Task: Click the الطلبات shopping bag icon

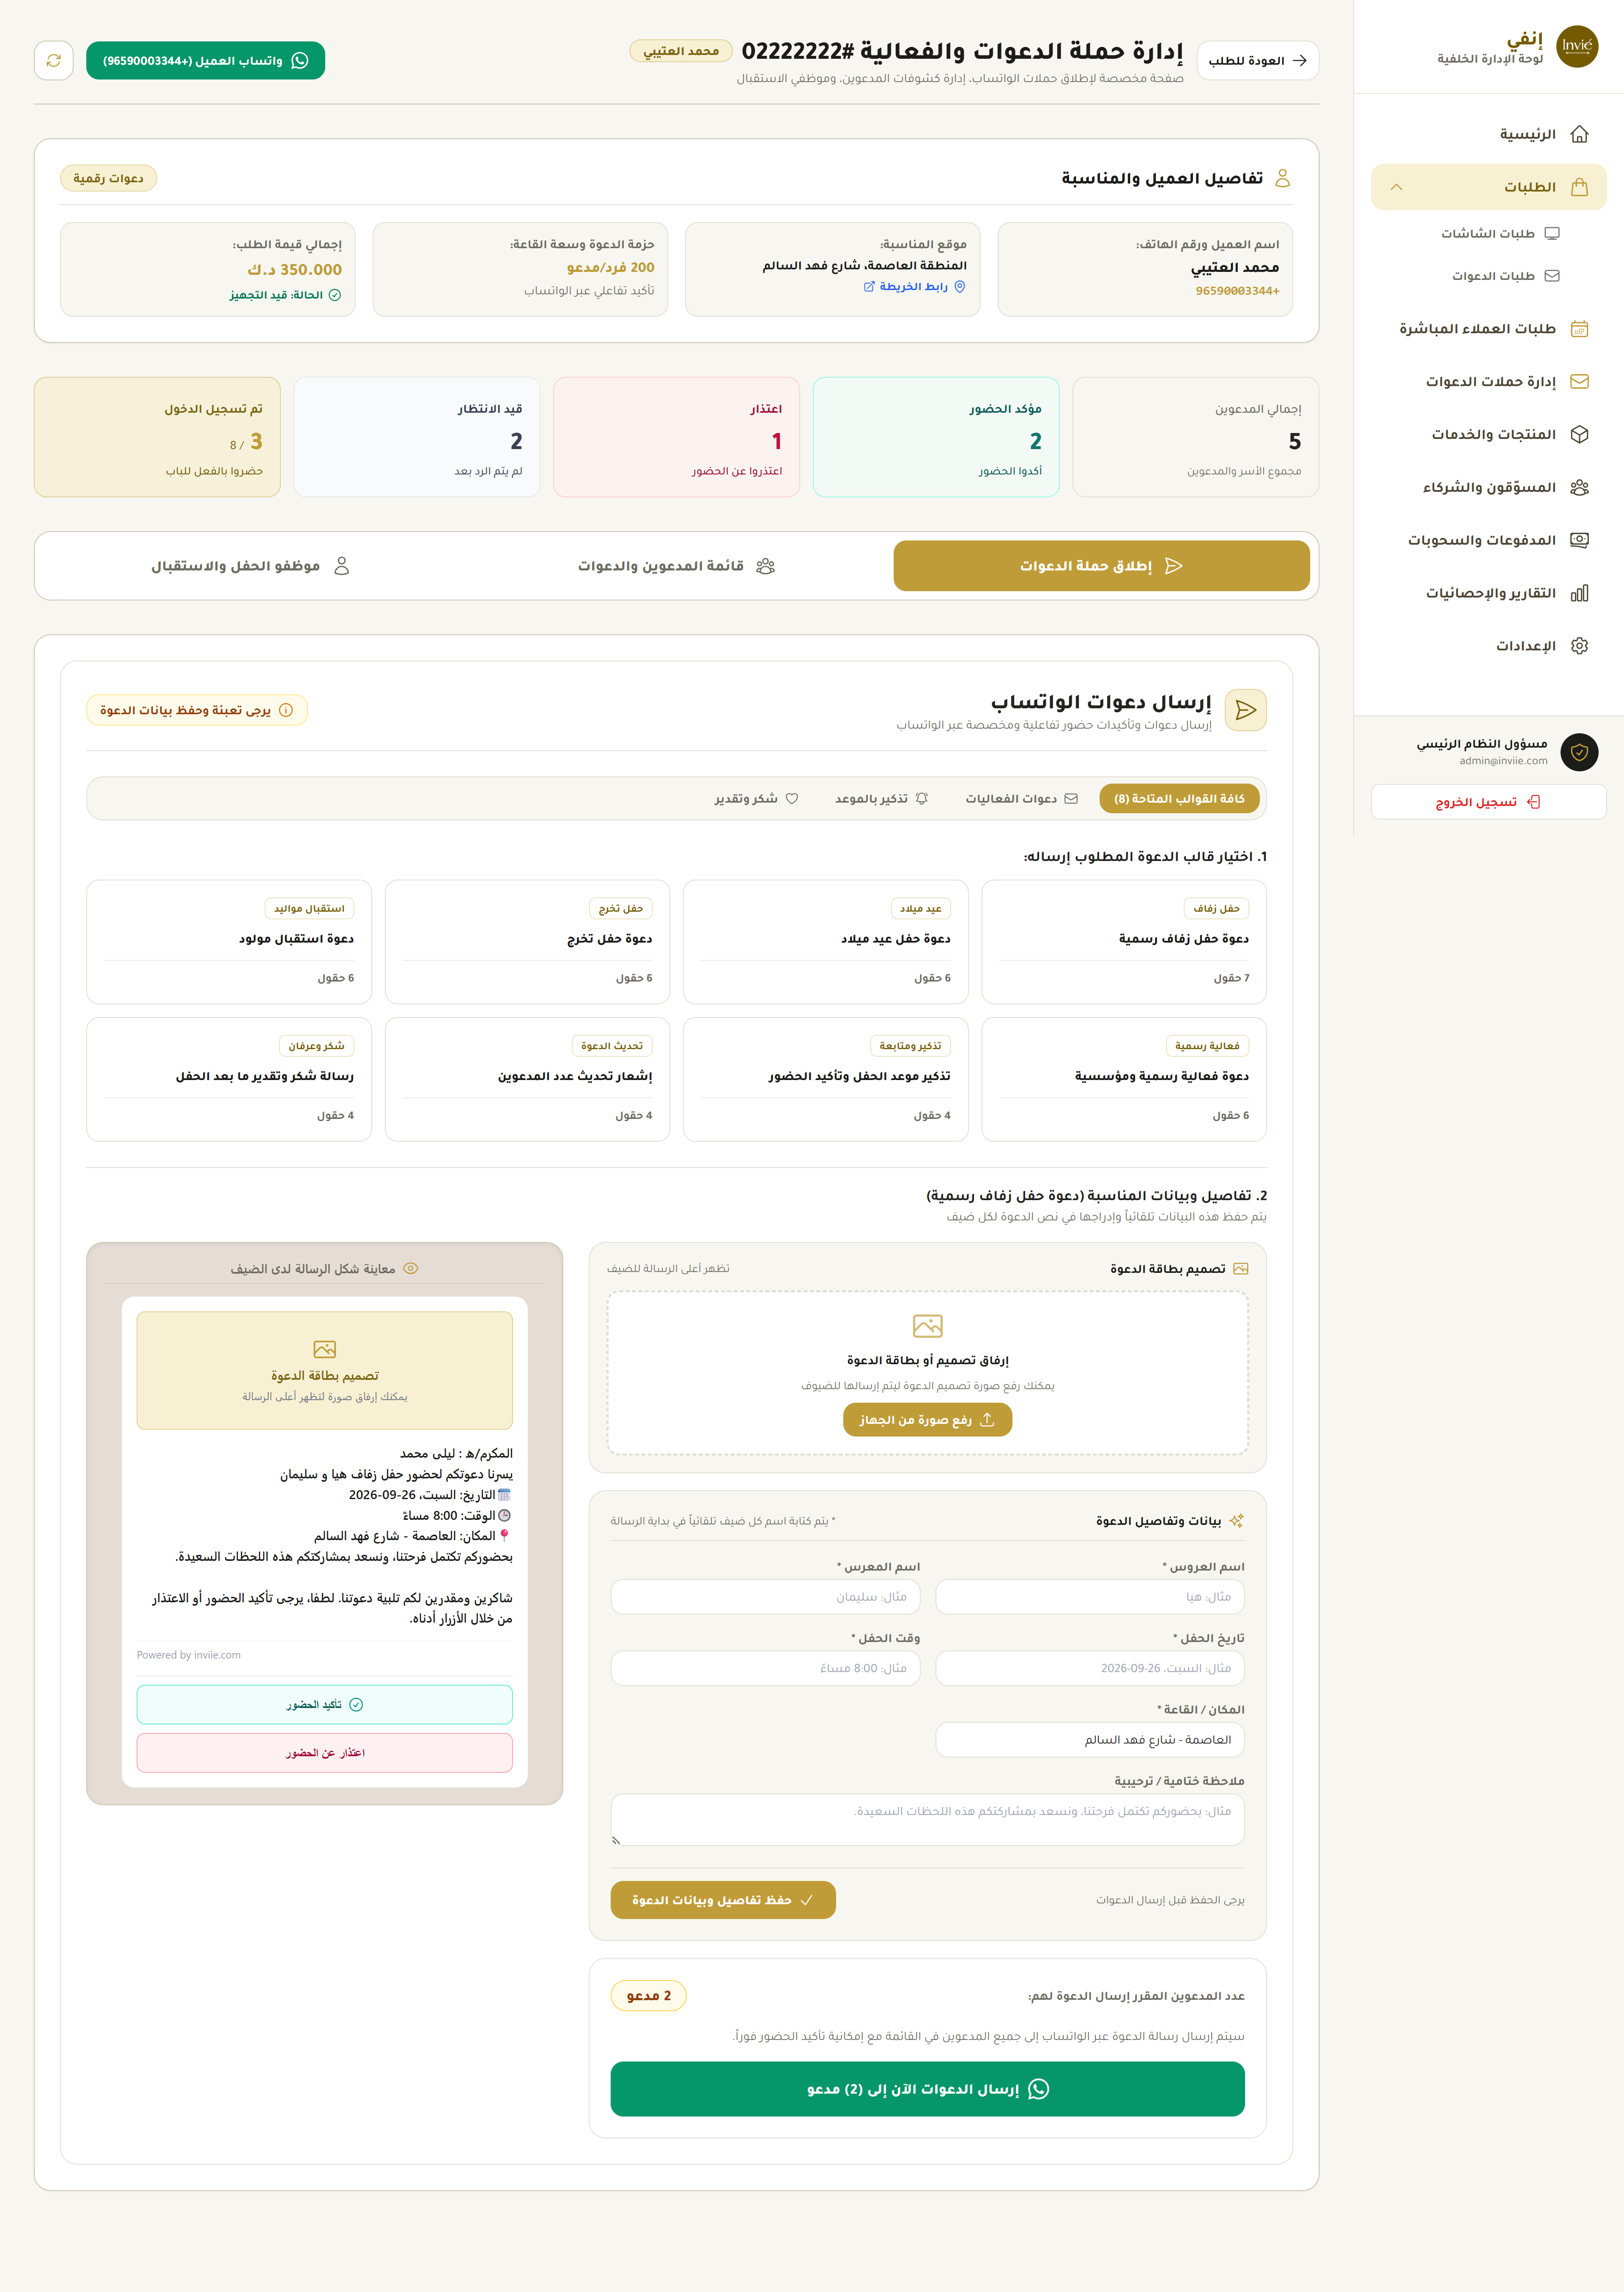Action: tap(1579, 187)
